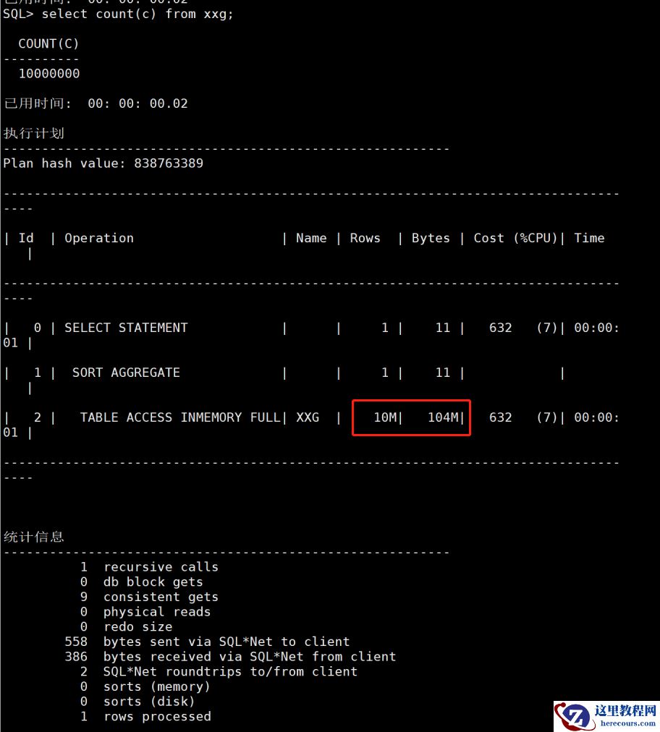
Task: Click the rows processed statistic line
Action: tap(145, 716)
